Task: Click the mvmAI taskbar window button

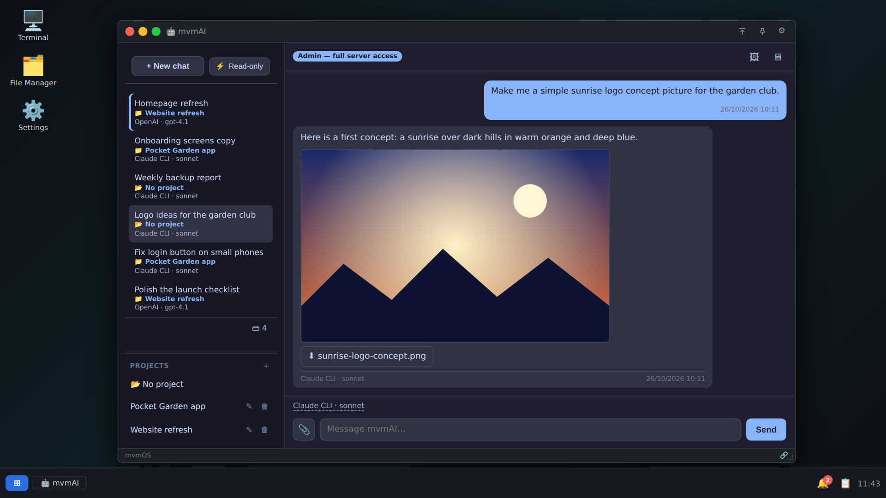Action: [x=60, y=483]
